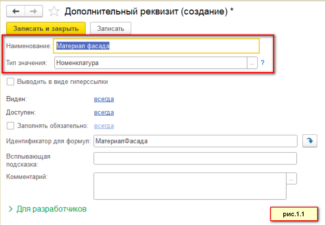Expand the Для разработчиков section

point(48,209)
